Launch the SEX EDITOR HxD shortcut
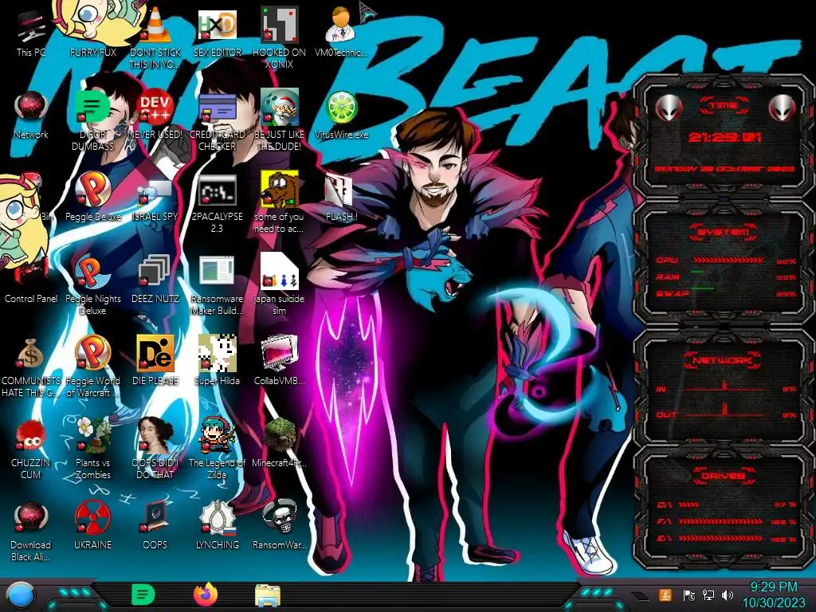816x612 pixels. pyautogui.click(x=217, y=33)
